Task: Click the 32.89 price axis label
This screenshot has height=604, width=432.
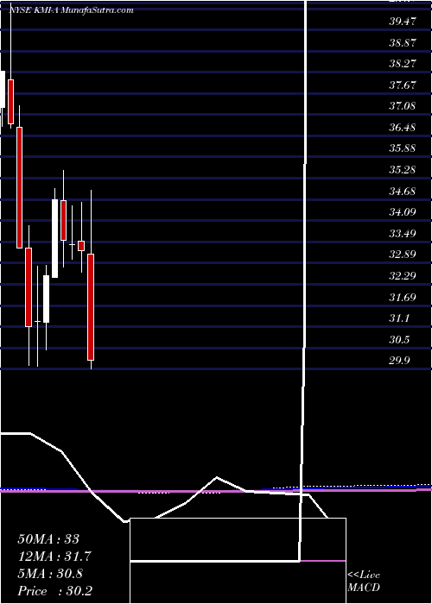Action: [403, 255]
